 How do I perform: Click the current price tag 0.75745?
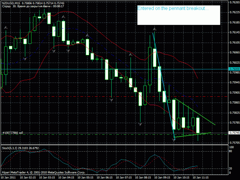click(x=234, y=133)
